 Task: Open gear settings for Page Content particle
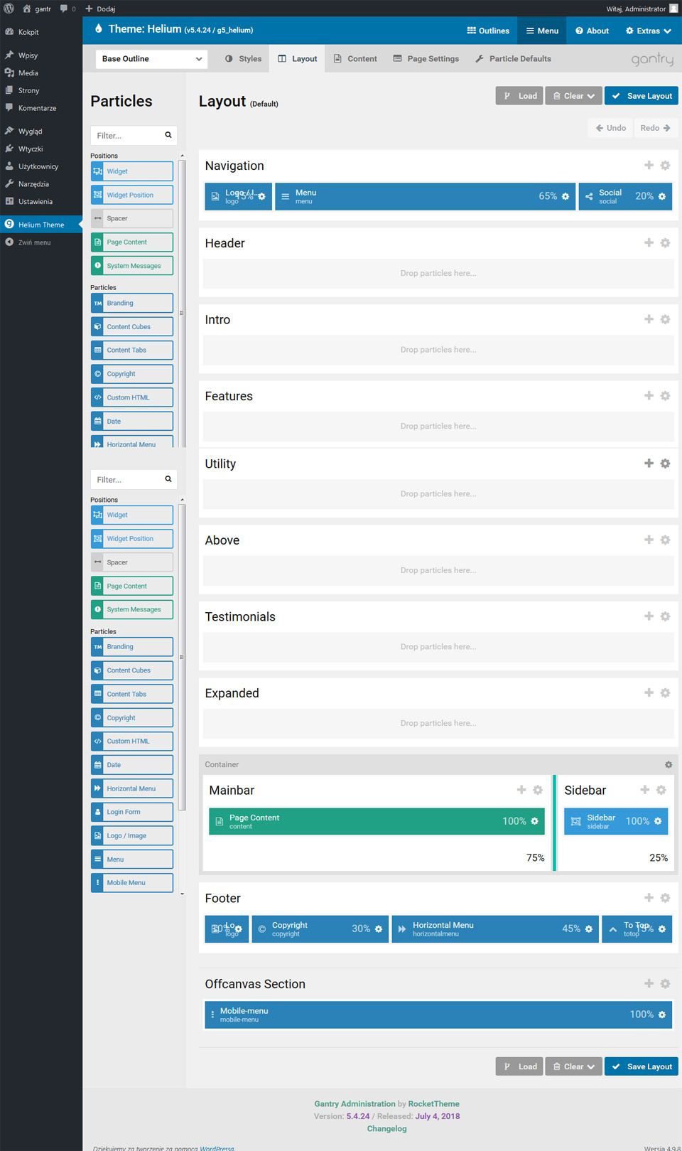pyautogui.click(x=535, y=821)
